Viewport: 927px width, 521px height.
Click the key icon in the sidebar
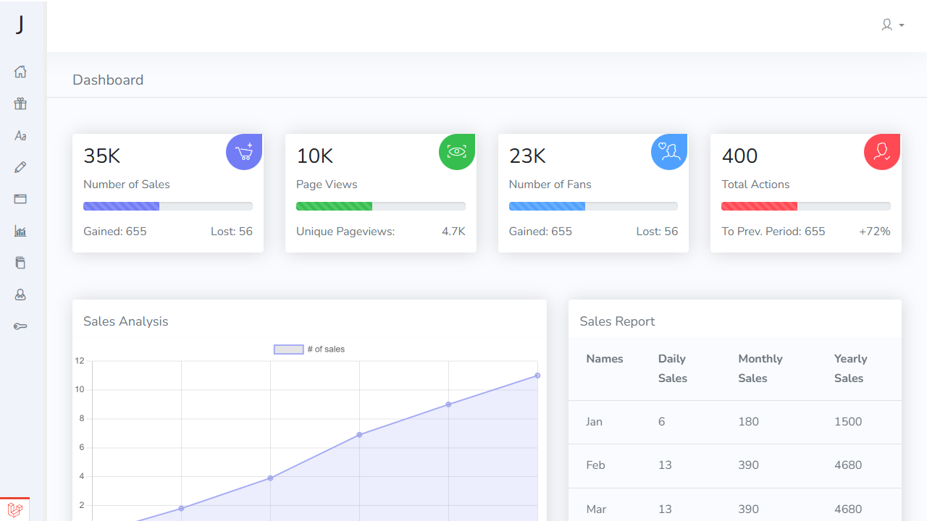20,326
